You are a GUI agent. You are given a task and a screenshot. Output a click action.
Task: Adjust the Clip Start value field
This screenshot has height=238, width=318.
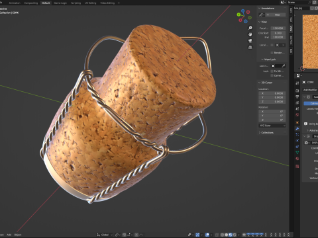pyautogui.click(x=278, y=33)
